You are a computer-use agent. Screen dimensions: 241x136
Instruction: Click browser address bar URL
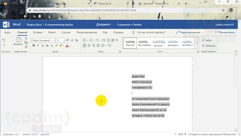(x=84, y=10)
